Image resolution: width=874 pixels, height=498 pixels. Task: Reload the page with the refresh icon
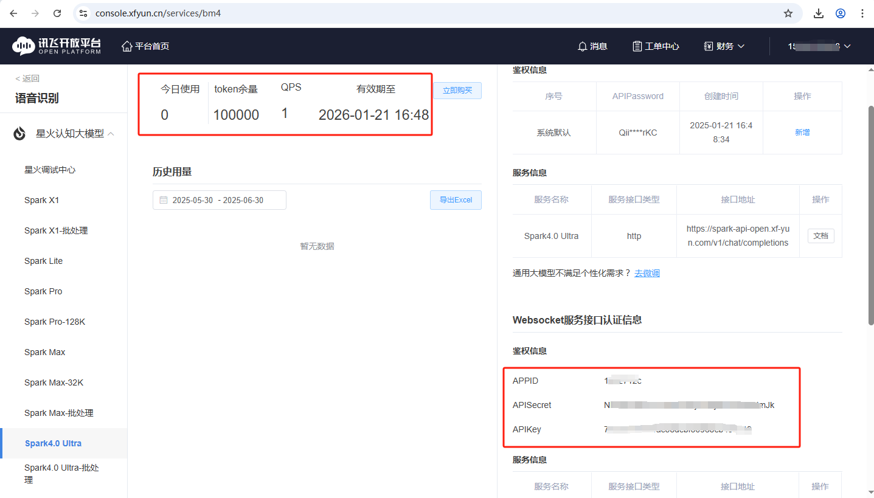tap(57, 13)
